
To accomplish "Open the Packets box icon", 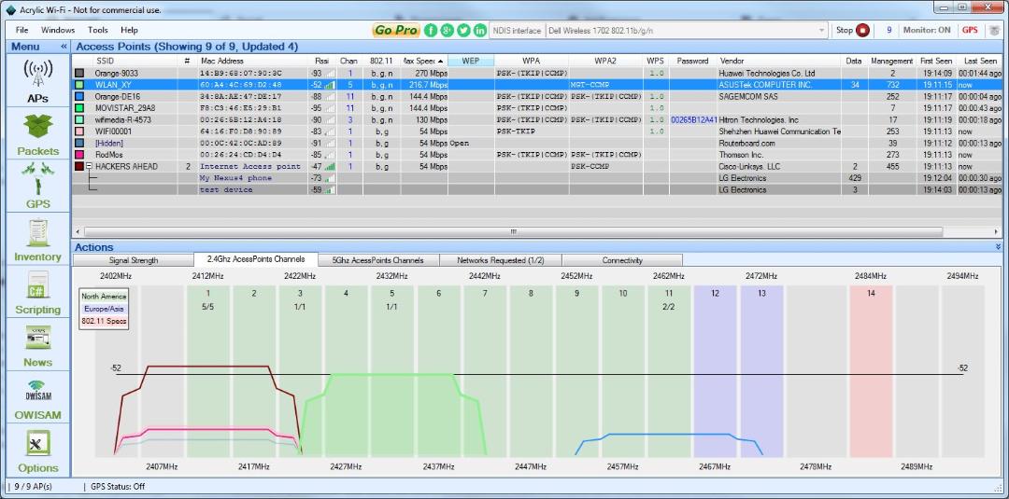I will pyautogui.click(x=38, y=128).
